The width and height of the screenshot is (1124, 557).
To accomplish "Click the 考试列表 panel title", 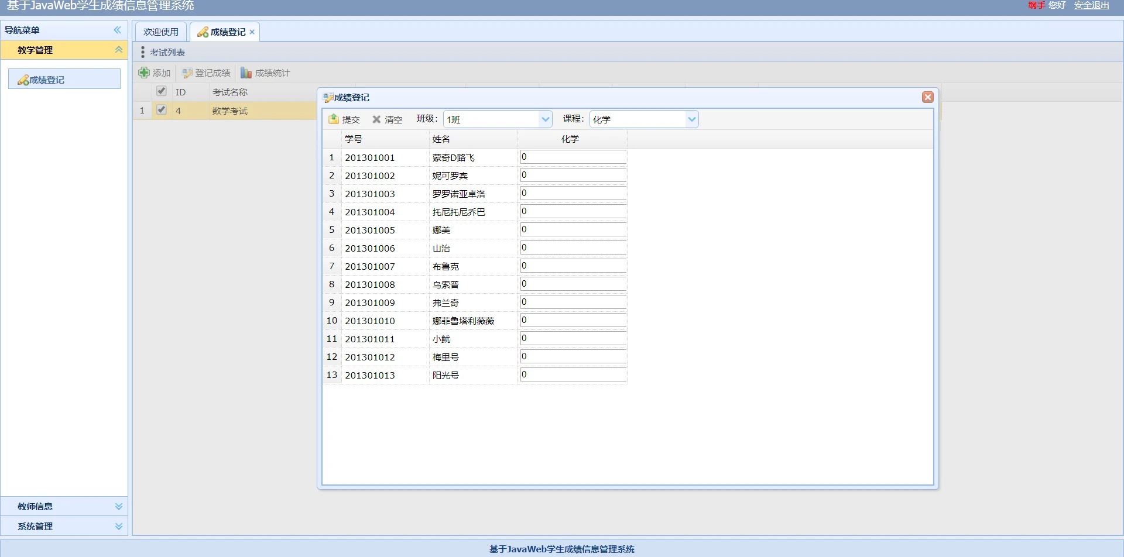I will click(167, 53).
